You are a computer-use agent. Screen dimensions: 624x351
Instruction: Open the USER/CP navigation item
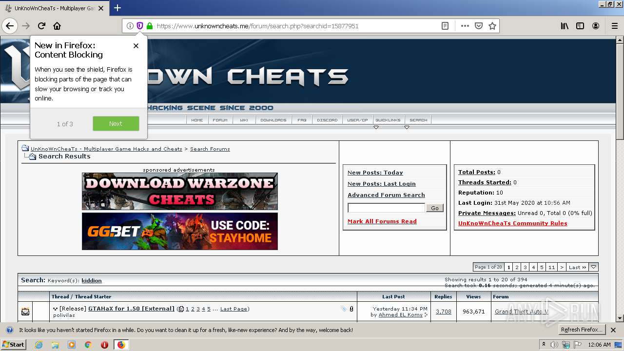pos(358,120)
